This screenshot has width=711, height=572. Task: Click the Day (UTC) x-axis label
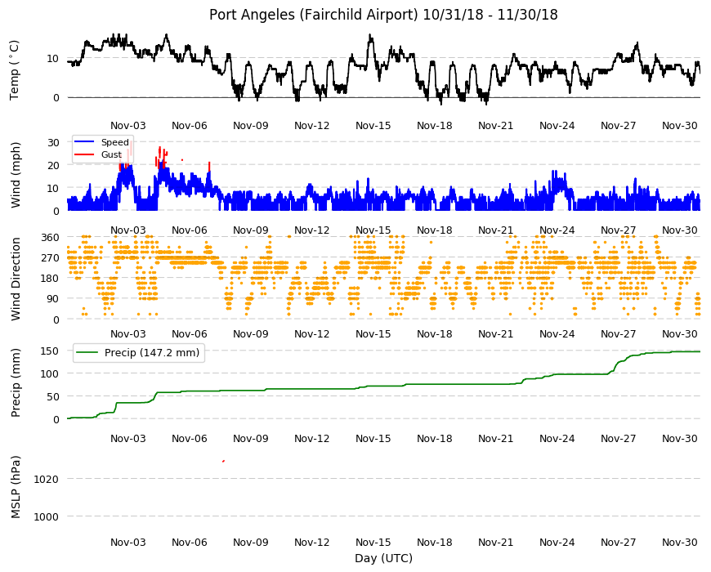click(x=383, y=558)
